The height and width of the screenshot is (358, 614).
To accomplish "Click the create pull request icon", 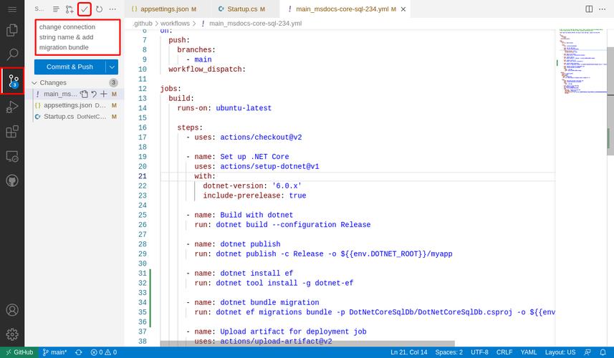I will tap(69, 9).
